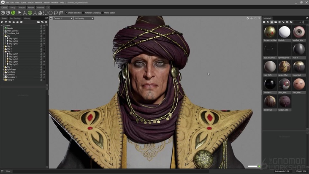
Task: Open the Full Quality dropdown
Action: [84, 18]
